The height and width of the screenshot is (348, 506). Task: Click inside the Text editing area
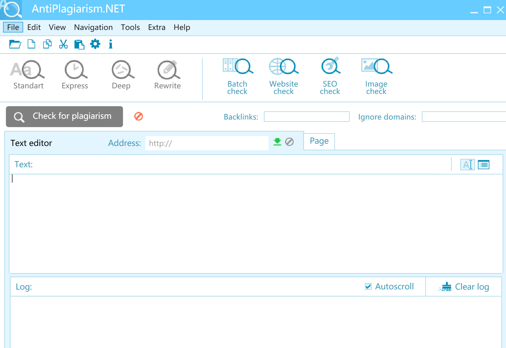pyautogui.click(x=256, y=223)
